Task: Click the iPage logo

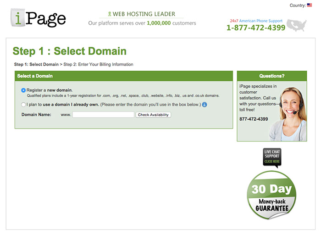Action: tap(38, 18)
